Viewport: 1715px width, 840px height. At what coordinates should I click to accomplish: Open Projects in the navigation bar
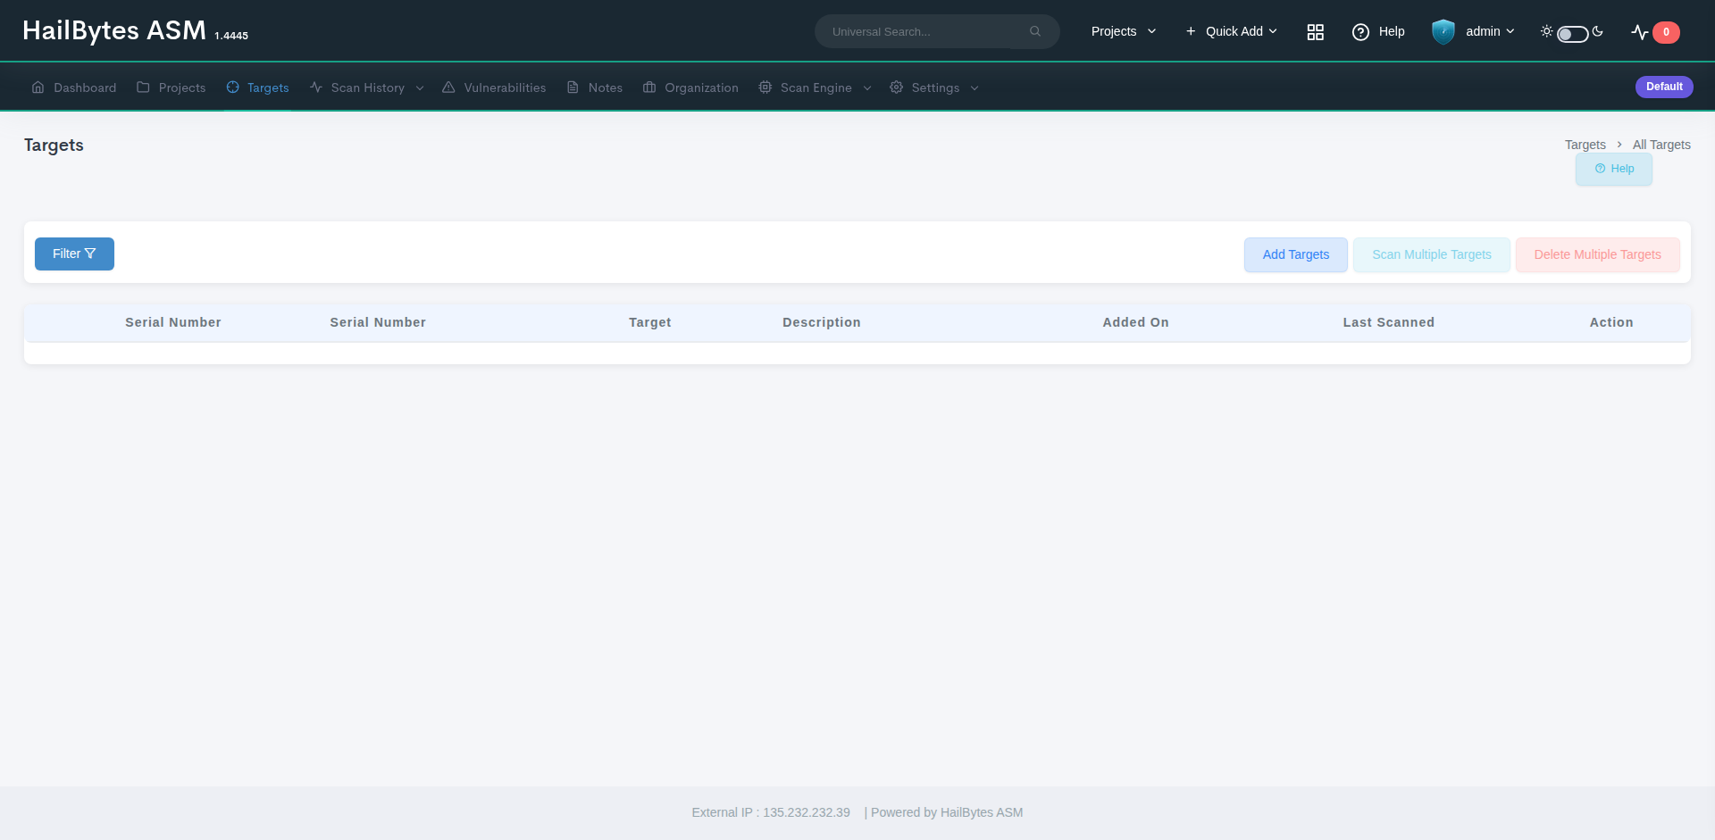(x=171, y=87)
